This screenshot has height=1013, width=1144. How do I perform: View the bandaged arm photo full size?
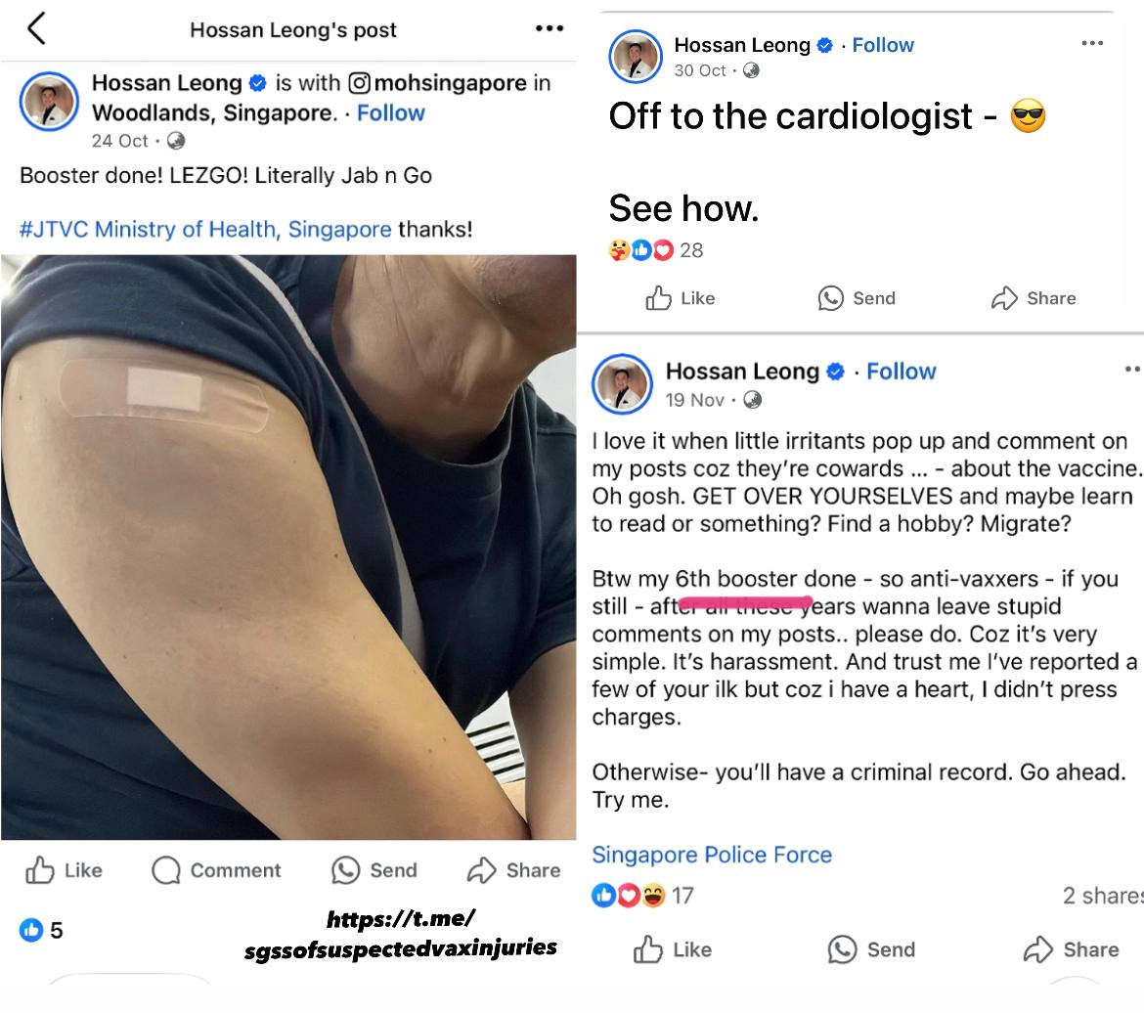click(288, 548)
